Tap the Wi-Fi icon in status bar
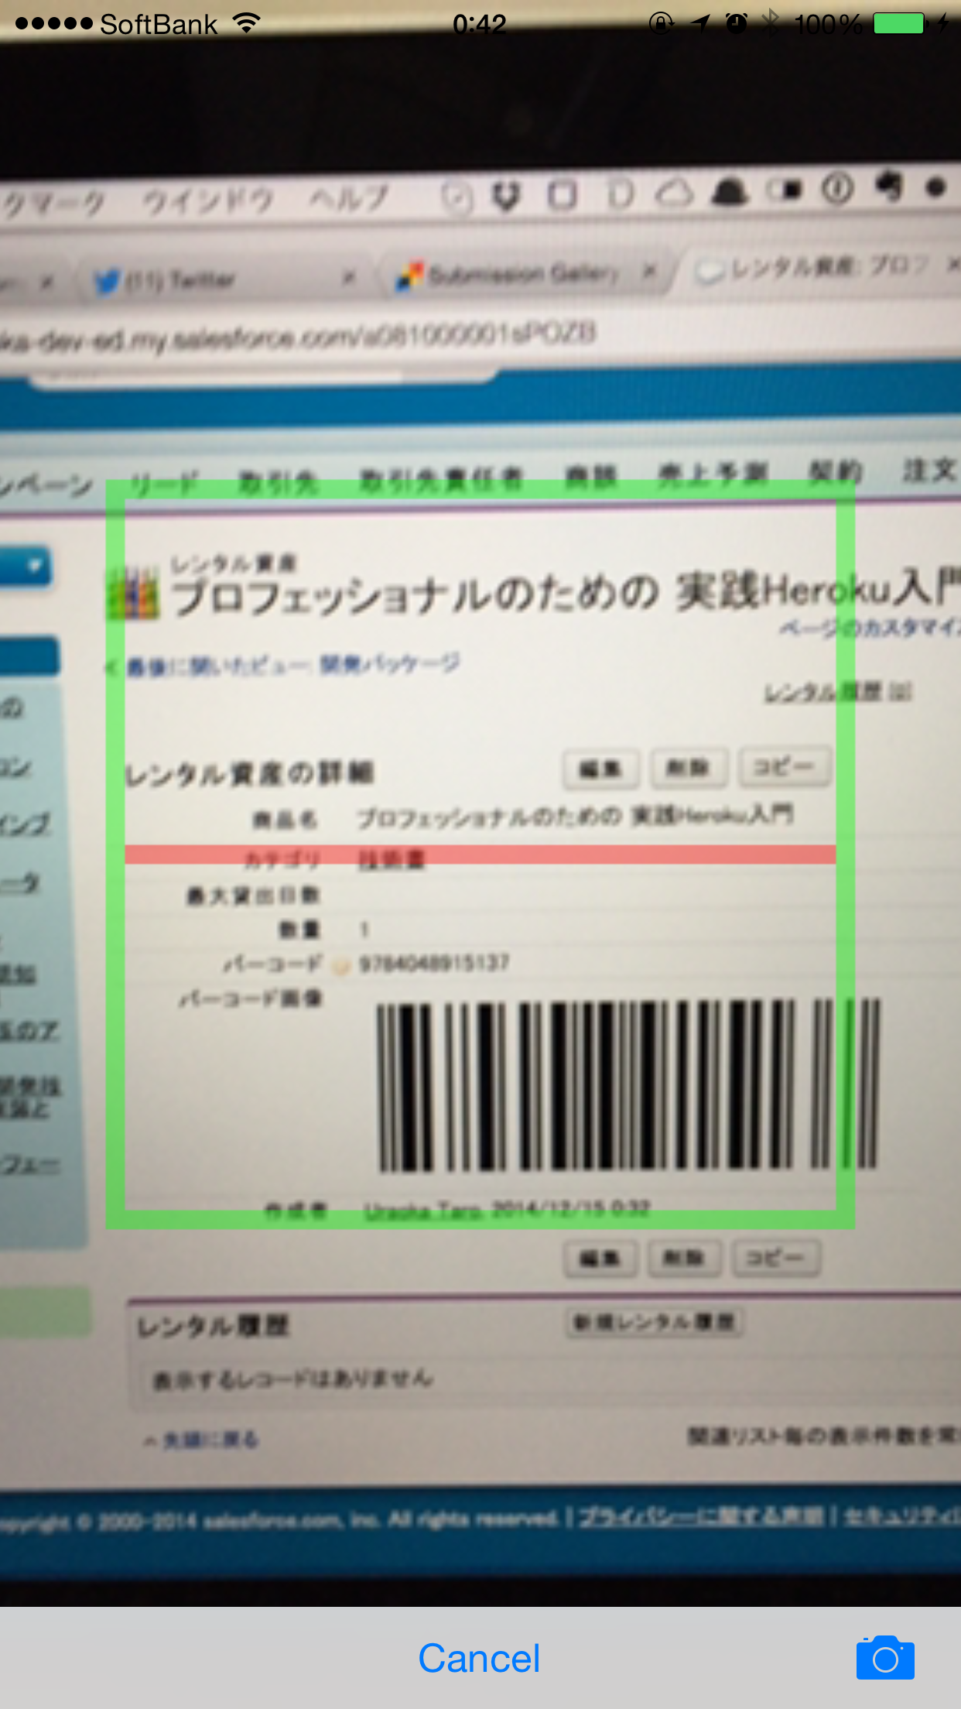961x1709 pixels. (x=246, y=23)
